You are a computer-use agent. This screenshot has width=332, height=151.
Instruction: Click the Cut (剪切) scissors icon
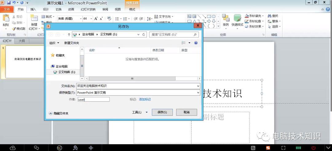[14, 17]
